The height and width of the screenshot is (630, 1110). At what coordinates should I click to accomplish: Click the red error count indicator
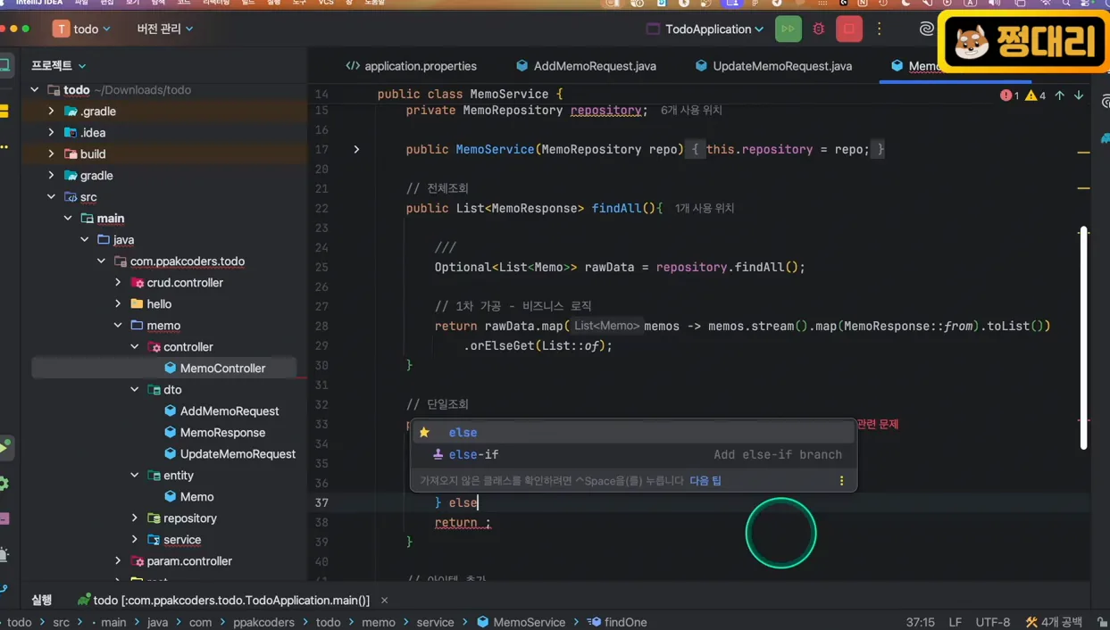coord(1009,95)
